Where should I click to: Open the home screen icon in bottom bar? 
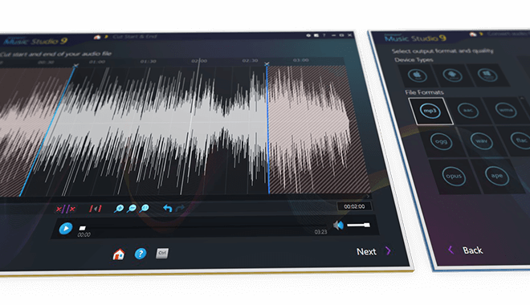pos(119,254)
